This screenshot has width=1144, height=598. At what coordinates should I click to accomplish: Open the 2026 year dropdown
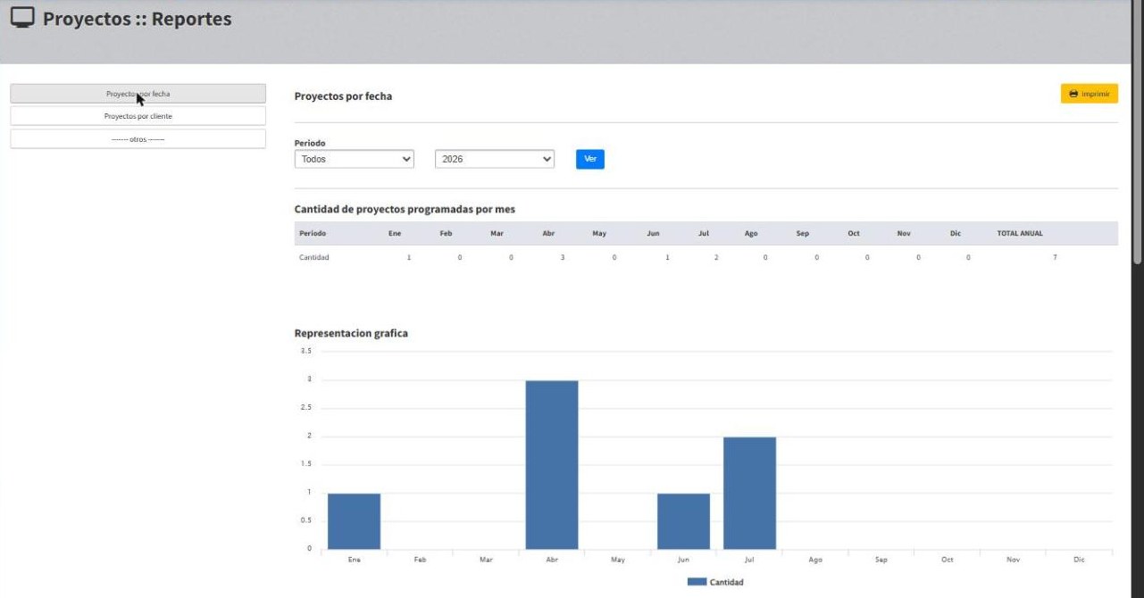tap(495, 159)
